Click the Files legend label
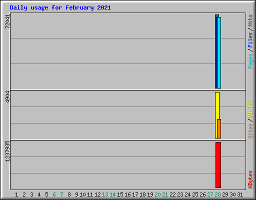The height and width of the screenshot is (200, 256). coord(250,39)
